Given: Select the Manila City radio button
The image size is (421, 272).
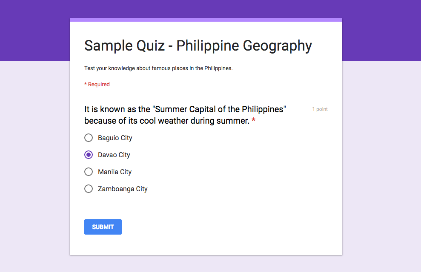Looking at the screenshot, I should [88, 172].
